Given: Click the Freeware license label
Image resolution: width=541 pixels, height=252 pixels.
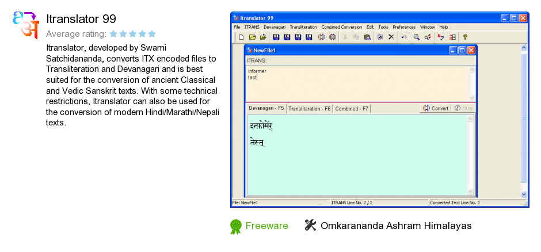Looking at the screenshot, I should click(266, 226).
